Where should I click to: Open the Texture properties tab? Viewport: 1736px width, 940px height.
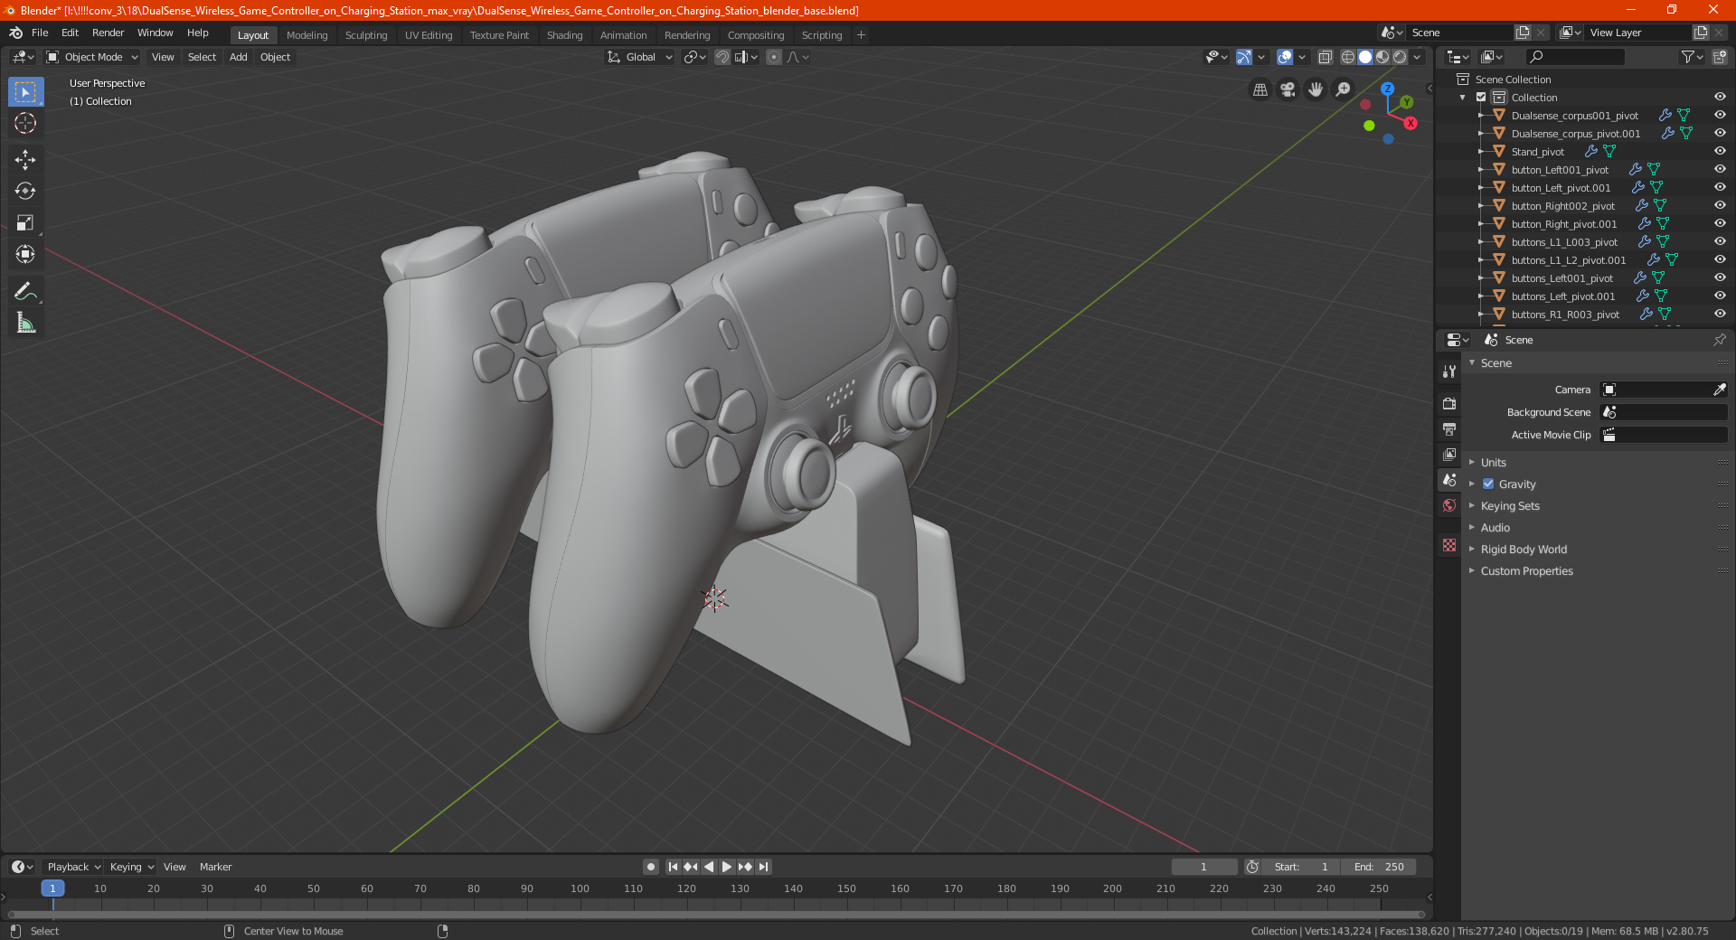[1449, 545]
